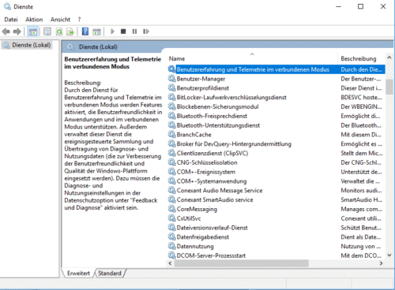
Task: Select Conexant SmartAudio service
Action: [215, 199]
